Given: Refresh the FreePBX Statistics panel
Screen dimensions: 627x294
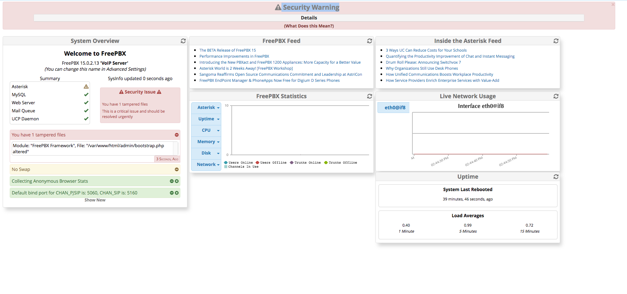Looking at the screenshot, I should click(369, 96).
